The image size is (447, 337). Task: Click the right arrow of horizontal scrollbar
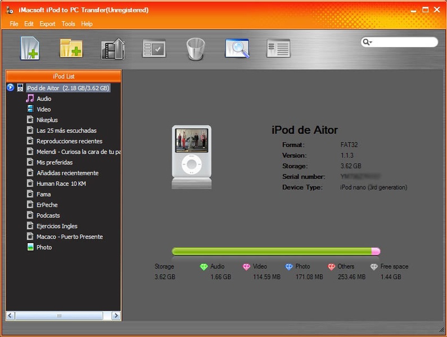(x=116, y=316)
